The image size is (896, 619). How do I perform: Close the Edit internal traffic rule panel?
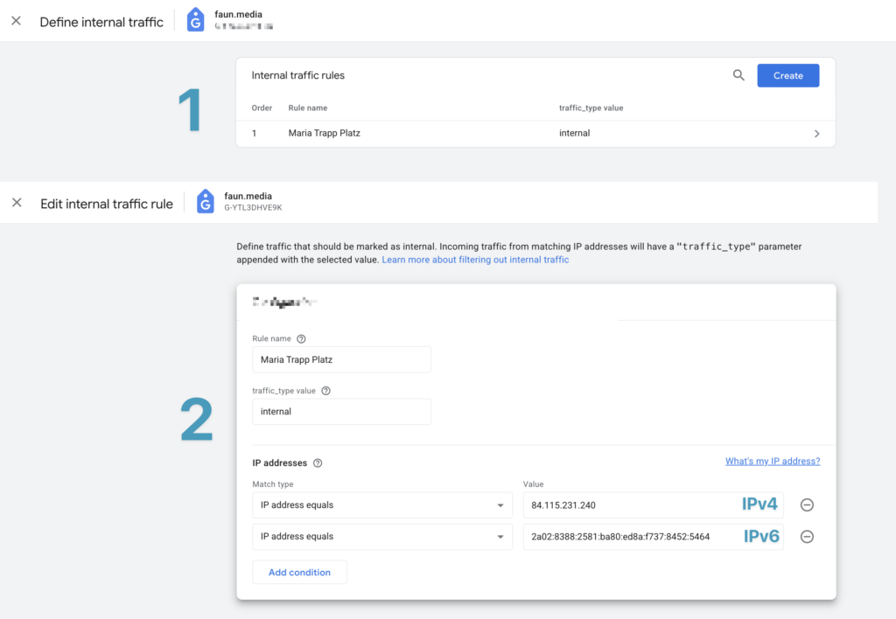coord(17,203)
